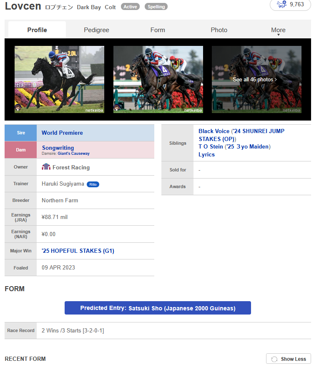Open the Form tab

[x=158, y=30]
